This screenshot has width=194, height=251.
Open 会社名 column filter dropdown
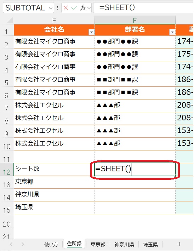click(x=91, y=32)
